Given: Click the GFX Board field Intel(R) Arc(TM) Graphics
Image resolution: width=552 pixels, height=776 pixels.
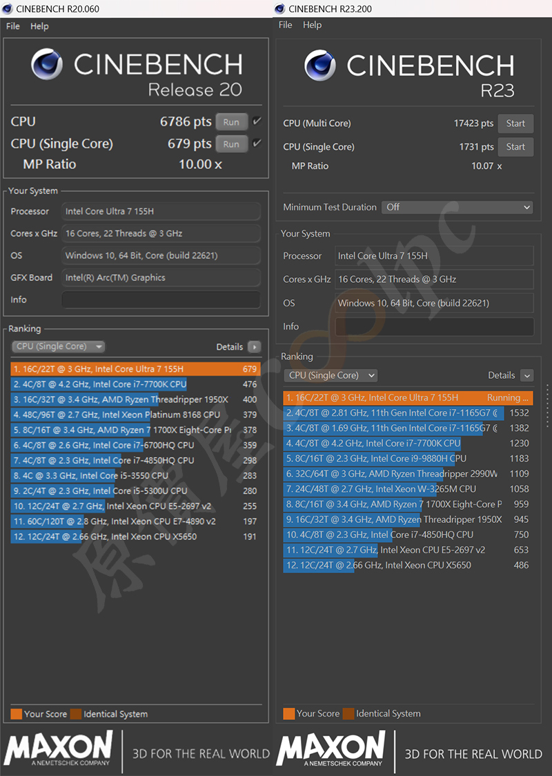Looking at the screenshot, I should (x=161, y=278).
